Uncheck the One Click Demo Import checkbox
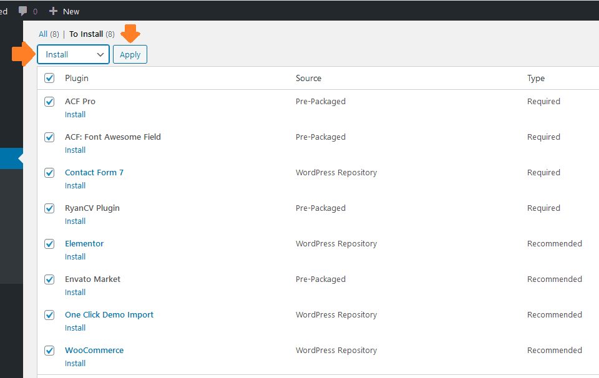Image resolution: width=599 pixels, height=378 pixels. pyautogui.click(x=49, y=314)
